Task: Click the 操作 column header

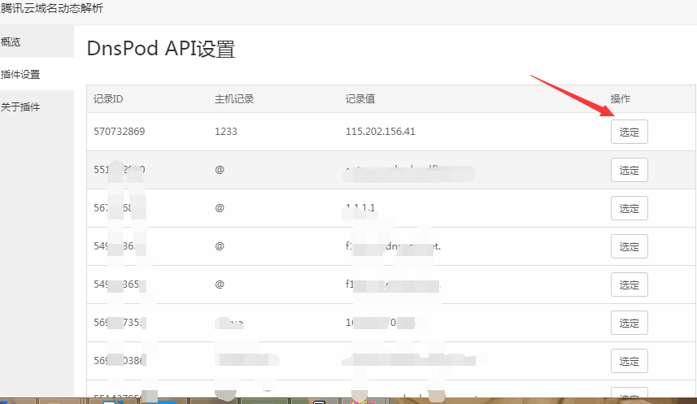Action: point(620,98)
